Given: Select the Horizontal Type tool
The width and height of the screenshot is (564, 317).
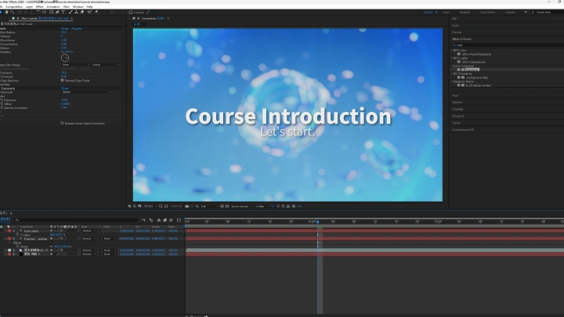Looking at the screenshot, I should pos(63,13).
